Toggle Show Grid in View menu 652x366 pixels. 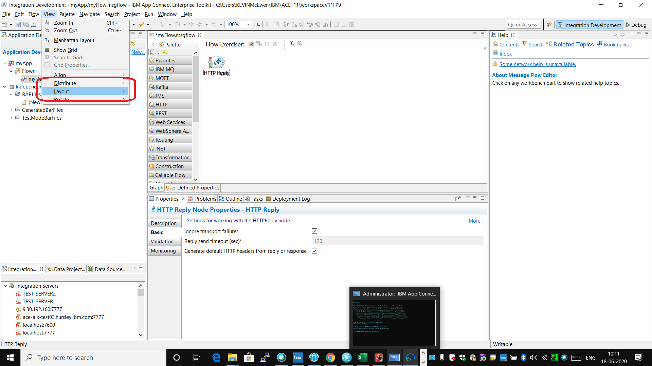click(x=65, y=50)
